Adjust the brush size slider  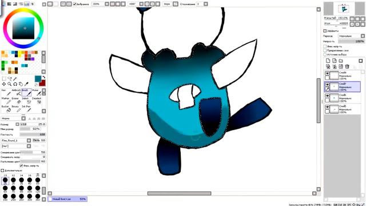(x=33, y=124)
